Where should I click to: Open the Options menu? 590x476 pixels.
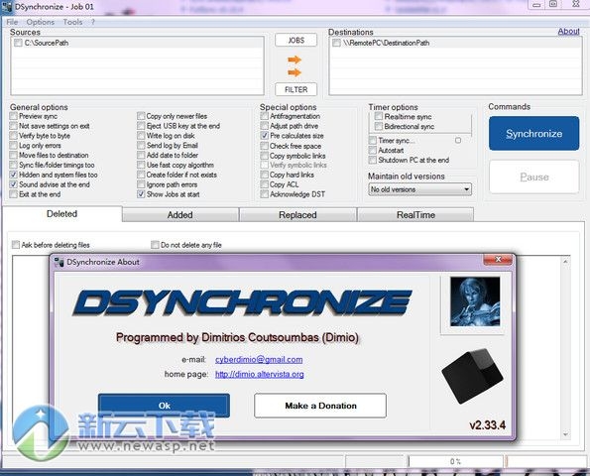click(x=41, y=22)
